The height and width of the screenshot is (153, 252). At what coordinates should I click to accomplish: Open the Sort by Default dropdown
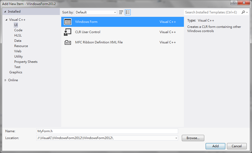96,12
